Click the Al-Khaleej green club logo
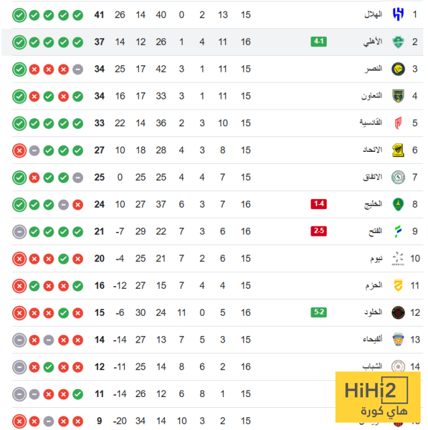The height and width of the screenshot is (430, 428). pyautogui.click(x=398, y=204)
